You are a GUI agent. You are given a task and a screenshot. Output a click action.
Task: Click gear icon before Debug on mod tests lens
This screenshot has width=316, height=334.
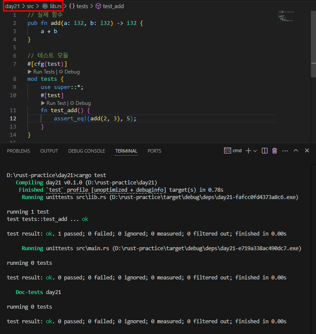pos(61,72)
